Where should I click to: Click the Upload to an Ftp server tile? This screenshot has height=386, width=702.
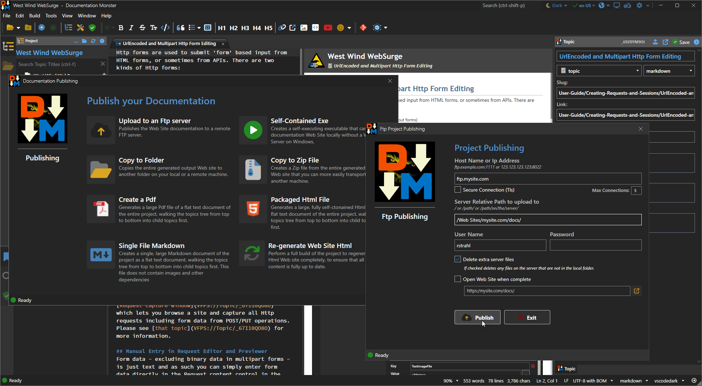tap(160, 129)
